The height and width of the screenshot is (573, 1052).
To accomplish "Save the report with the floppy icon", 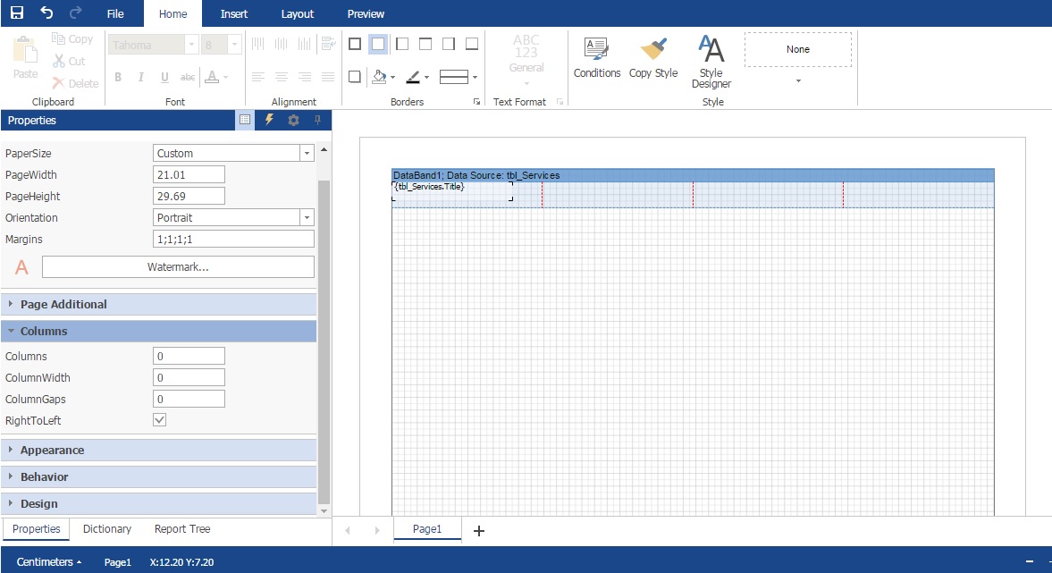I will pos(17,13).
